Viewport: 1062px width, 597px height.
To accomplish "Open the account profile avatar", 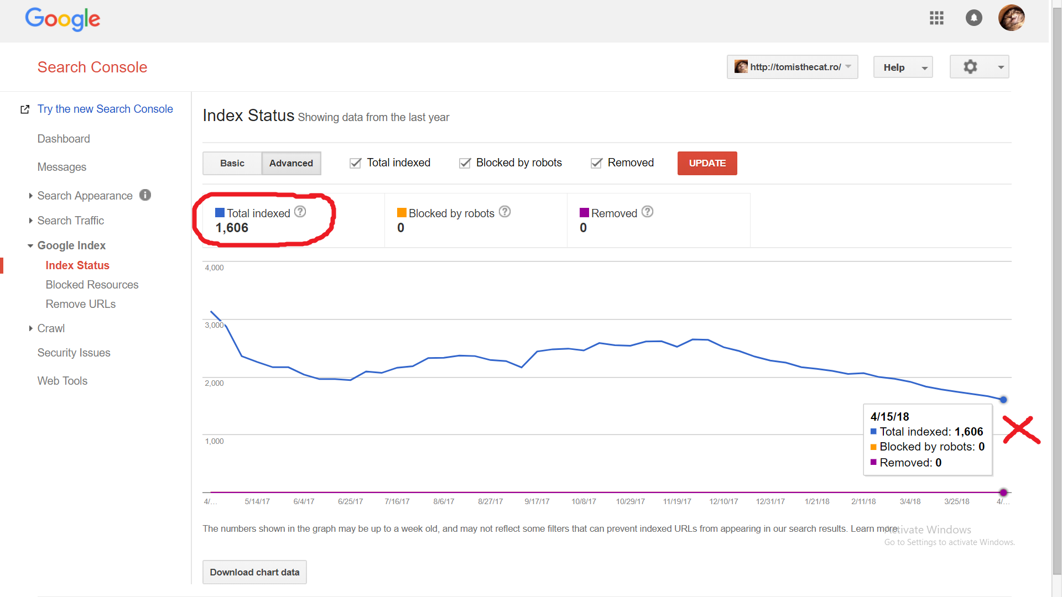I will (x=1012, y=18).
